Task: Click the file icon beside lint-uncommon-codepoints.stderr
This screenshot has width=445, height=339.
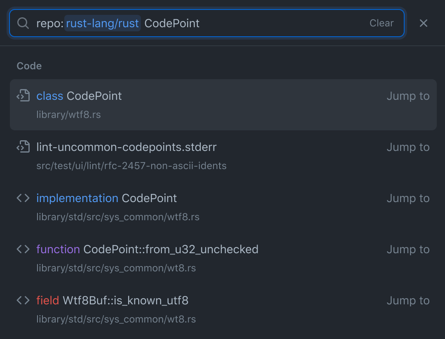Action: point(23,147)
